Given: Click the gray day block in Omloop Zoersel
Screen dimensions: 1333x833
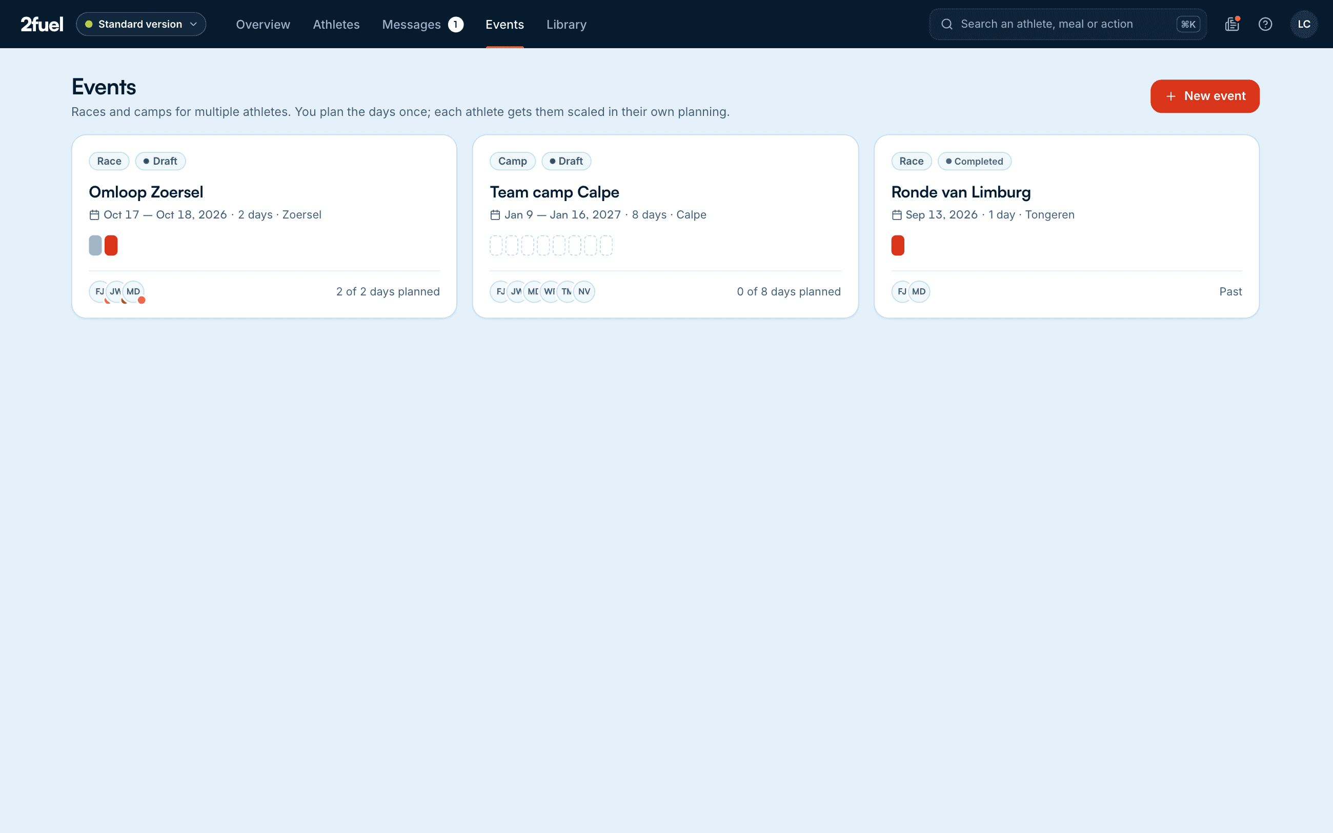Looking at the screenshot, I should click(95, 245).
